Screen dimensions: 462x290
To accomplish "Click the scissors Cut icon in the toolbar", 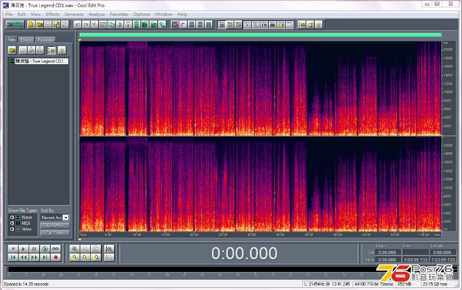I will click(x=120, y=25).
